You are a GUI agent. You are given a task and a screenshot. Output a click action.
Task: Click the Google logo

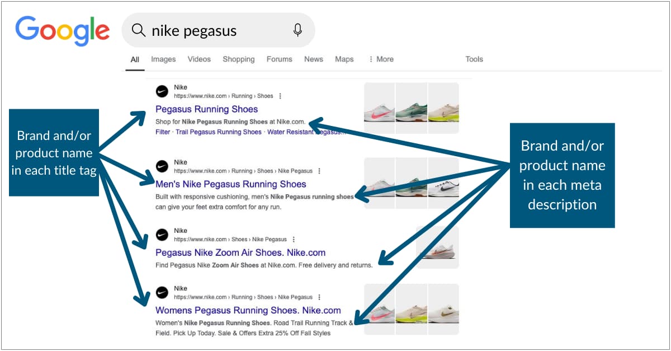click(x=62, y=31)
